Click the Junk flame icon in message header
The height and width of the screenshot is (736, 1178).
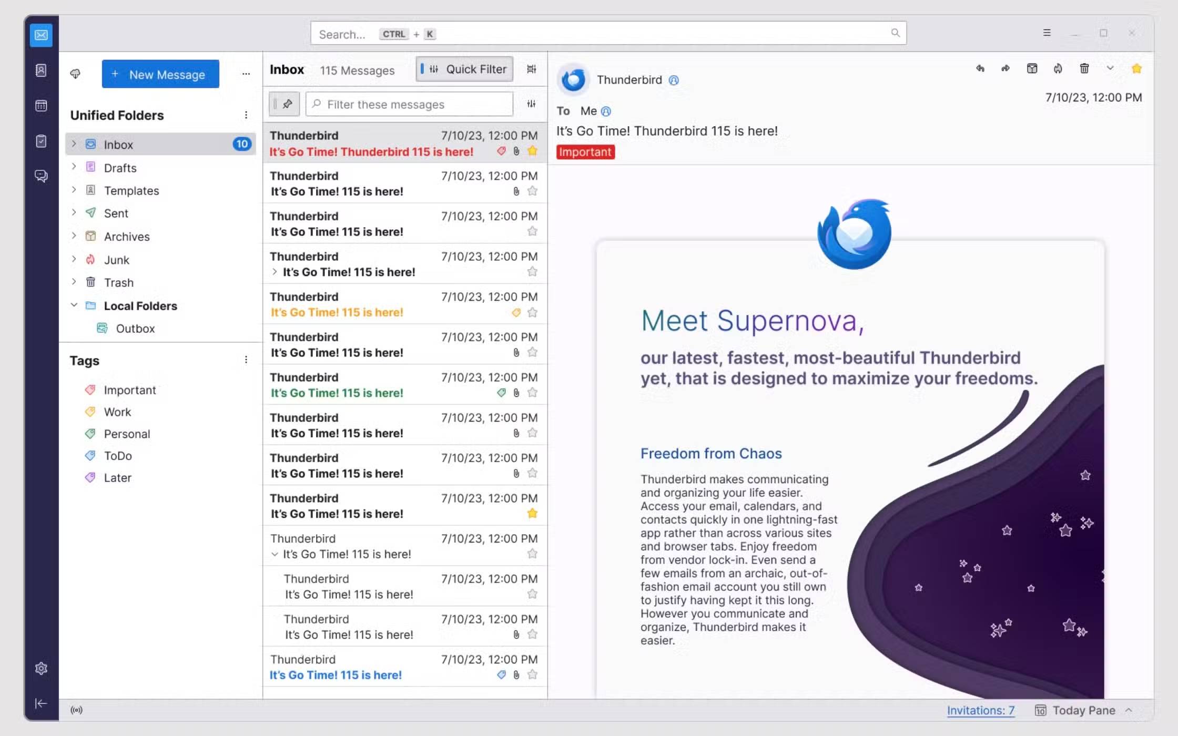tap(1058, 68)
